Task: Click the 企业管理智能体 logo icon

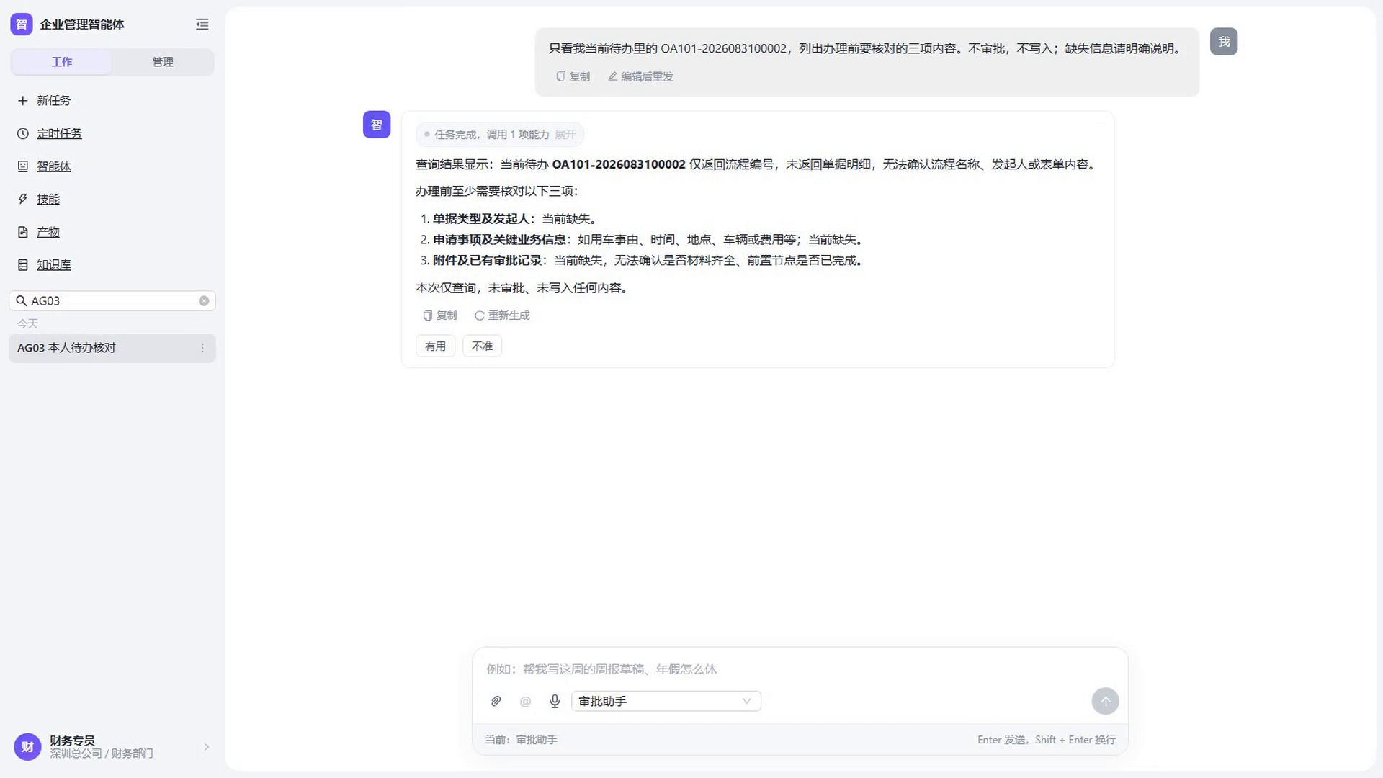Action: click(x=22, y=24)
